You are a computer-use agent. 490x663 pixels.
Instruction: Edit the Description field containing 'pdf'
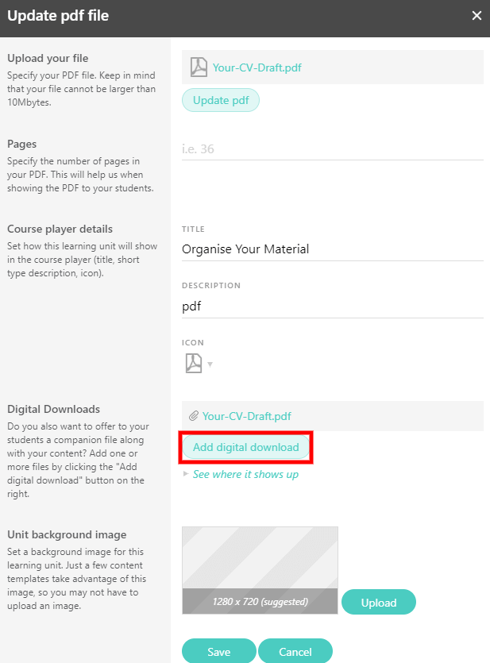pyautogui.click(x=332, y=306)
